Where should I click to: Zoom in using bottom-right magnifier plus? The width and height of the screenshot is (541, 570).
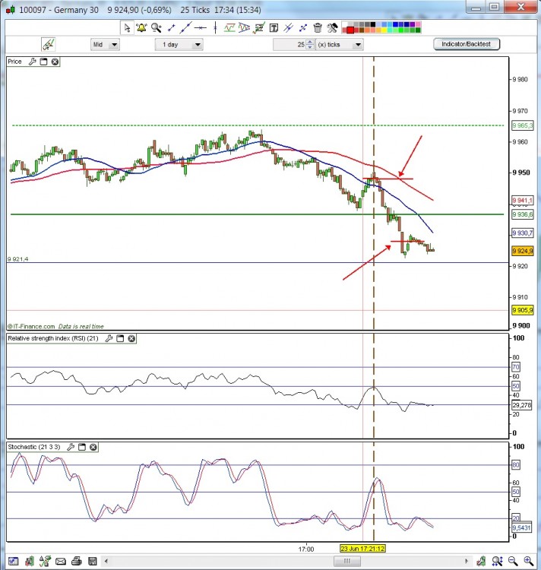click(x=529, y=561)
